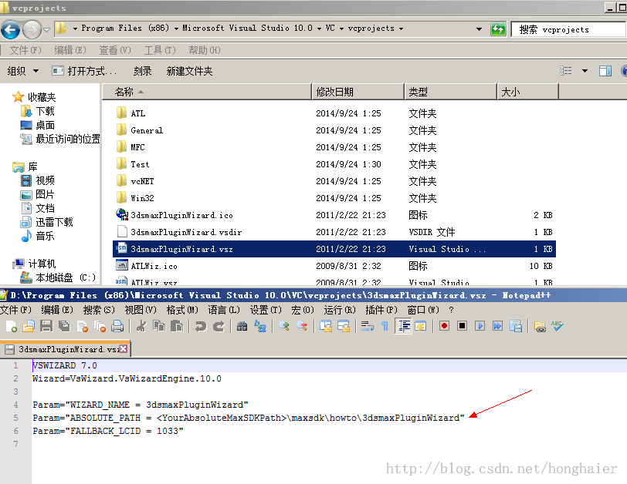This screenshot has width=627, height=484.
Task: Click the Explorer forward navigation arrow
Action: [x=32, y=29]
